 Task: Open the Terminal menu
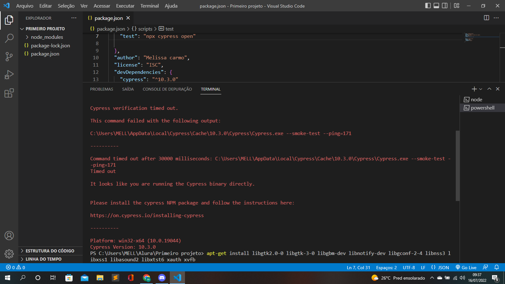pyautogui.click(x=150, y=6)
